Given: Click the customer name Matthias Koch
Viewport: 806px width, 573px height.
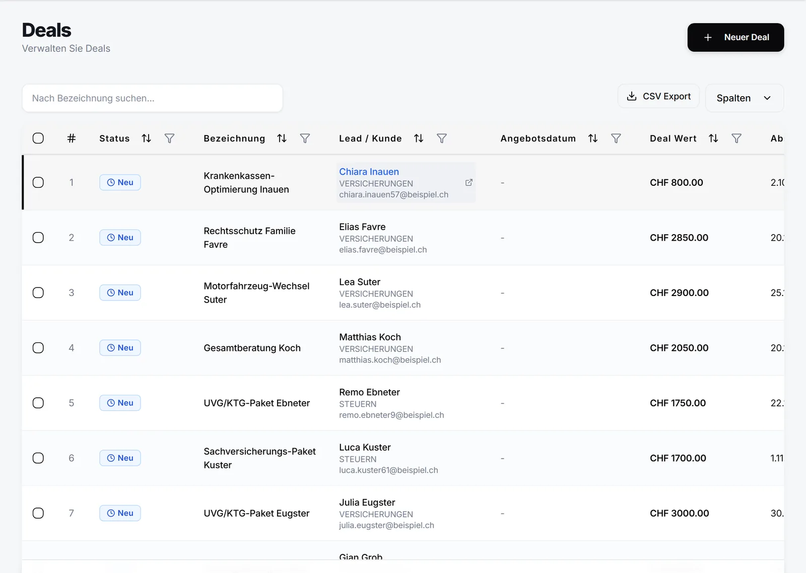Looking at the screenshot, I should pos(370,337).
